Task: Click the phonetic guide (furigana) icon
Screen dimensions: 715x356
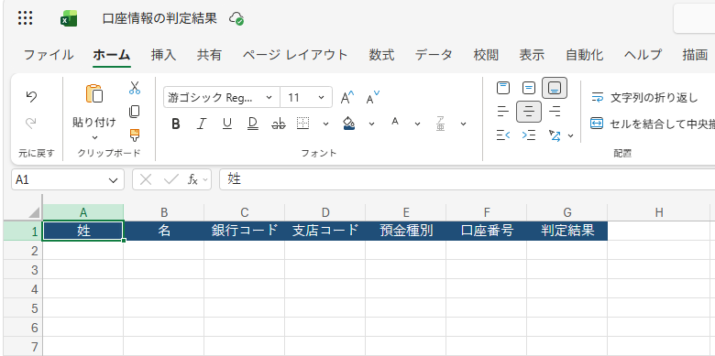Action: coord(441,124)
